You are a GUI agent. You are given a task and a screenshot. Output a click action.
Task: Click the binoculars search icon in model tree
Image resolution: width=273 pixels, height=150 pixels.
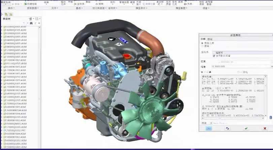[x=31, y=23]
